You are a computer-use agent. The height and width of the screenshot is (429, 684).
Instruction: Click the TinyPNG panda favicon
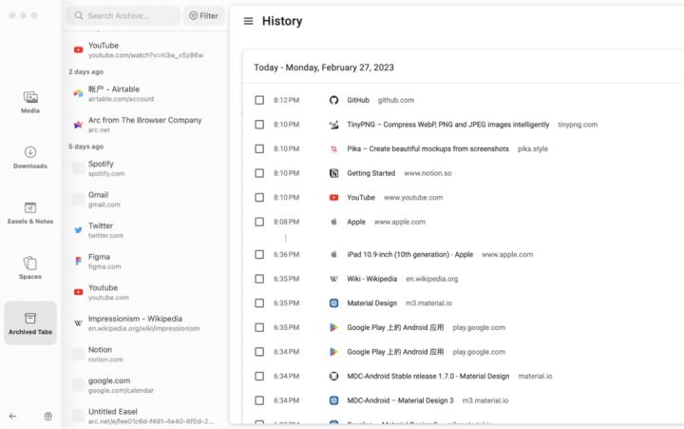[x=333, y=125]
